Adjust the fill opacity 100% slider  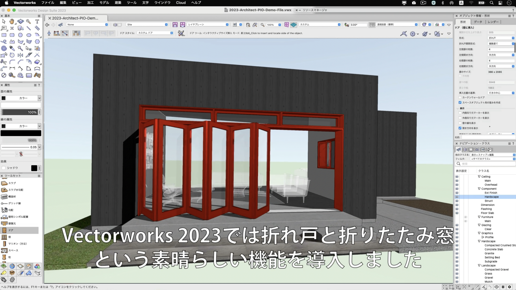tap(19, 112)
